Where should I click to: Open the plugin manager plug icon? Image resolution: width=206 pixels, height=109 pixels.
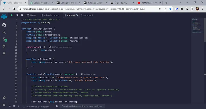(4, 98)
